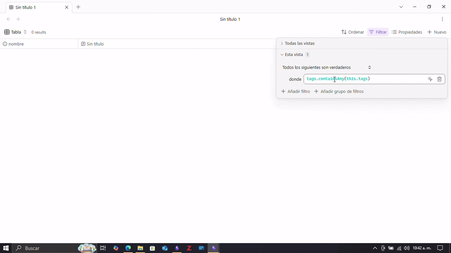
Task: Click Añadir grupo de filtros button
Action: (339, 91)
